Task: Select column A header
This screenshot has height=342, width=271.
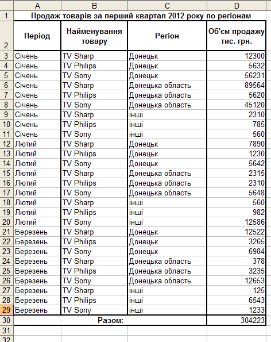Action: pos(37,6)
